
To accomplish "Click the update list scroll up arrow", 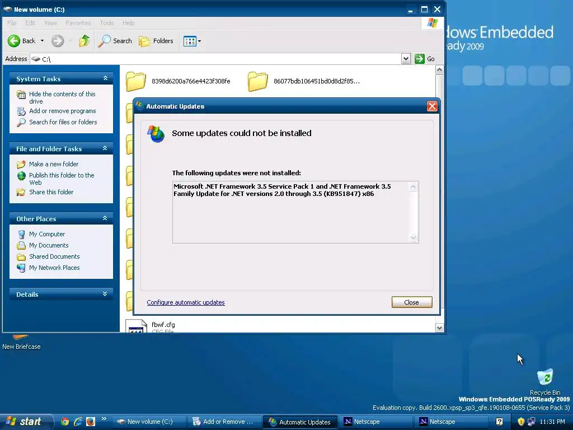I will (x=414, y=187).
